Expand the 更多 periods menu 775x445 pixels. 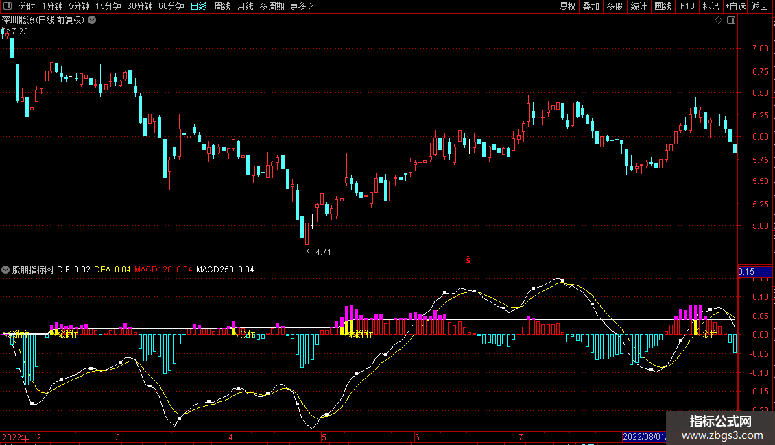301,6
